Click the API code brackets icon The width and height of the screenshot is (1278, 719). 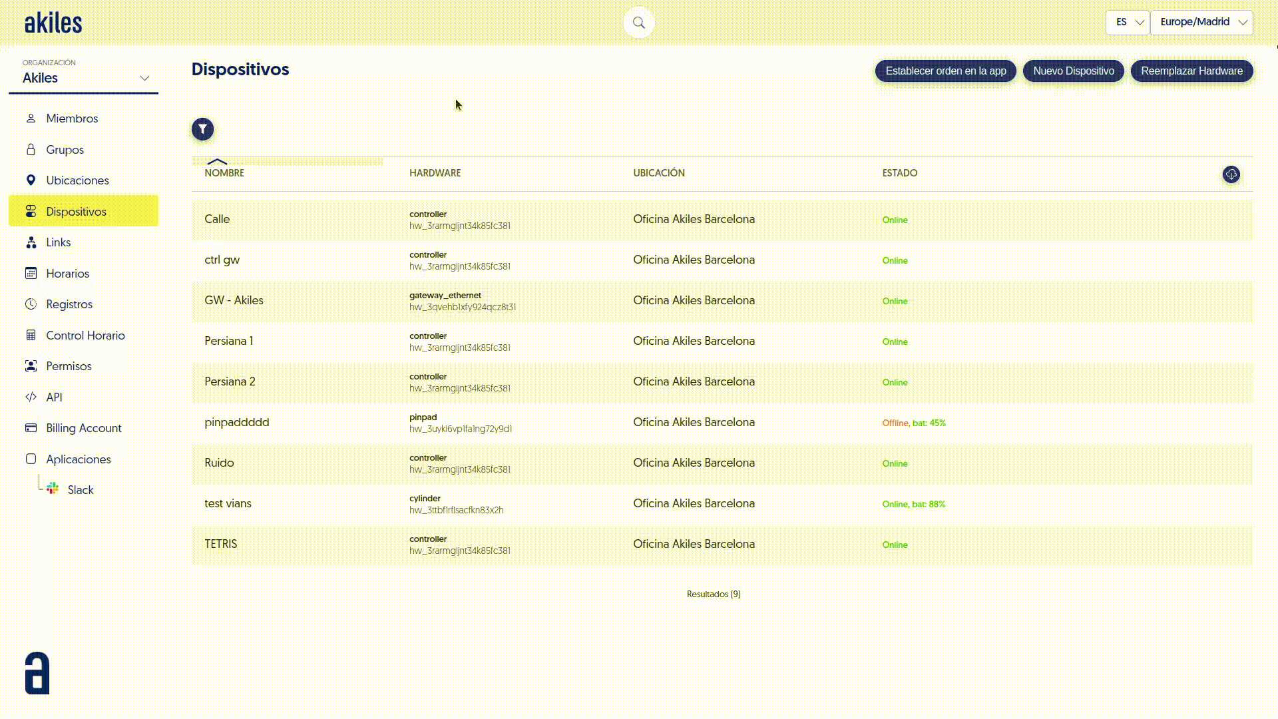click(x=31, y=397)
